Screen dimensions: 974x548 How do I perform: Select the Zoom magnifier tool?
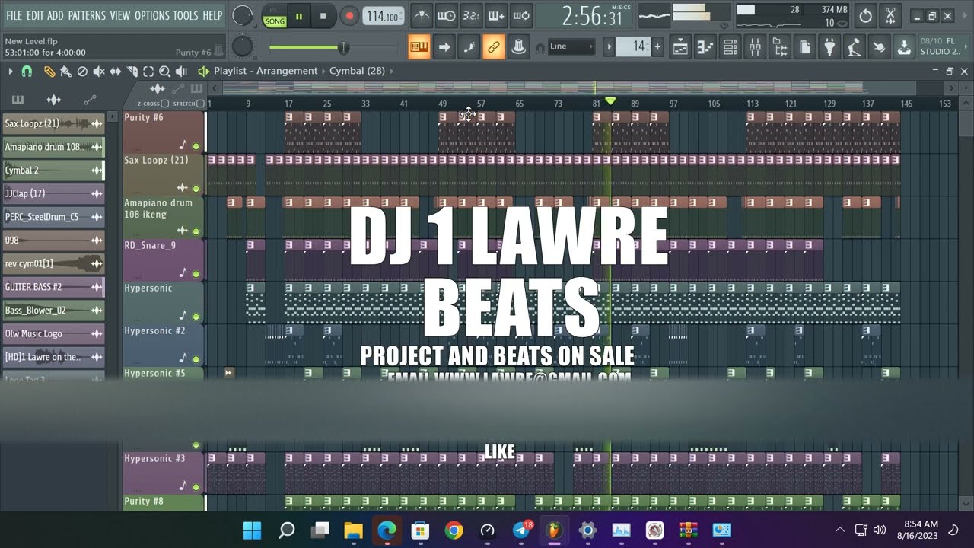tap(164, 71)
